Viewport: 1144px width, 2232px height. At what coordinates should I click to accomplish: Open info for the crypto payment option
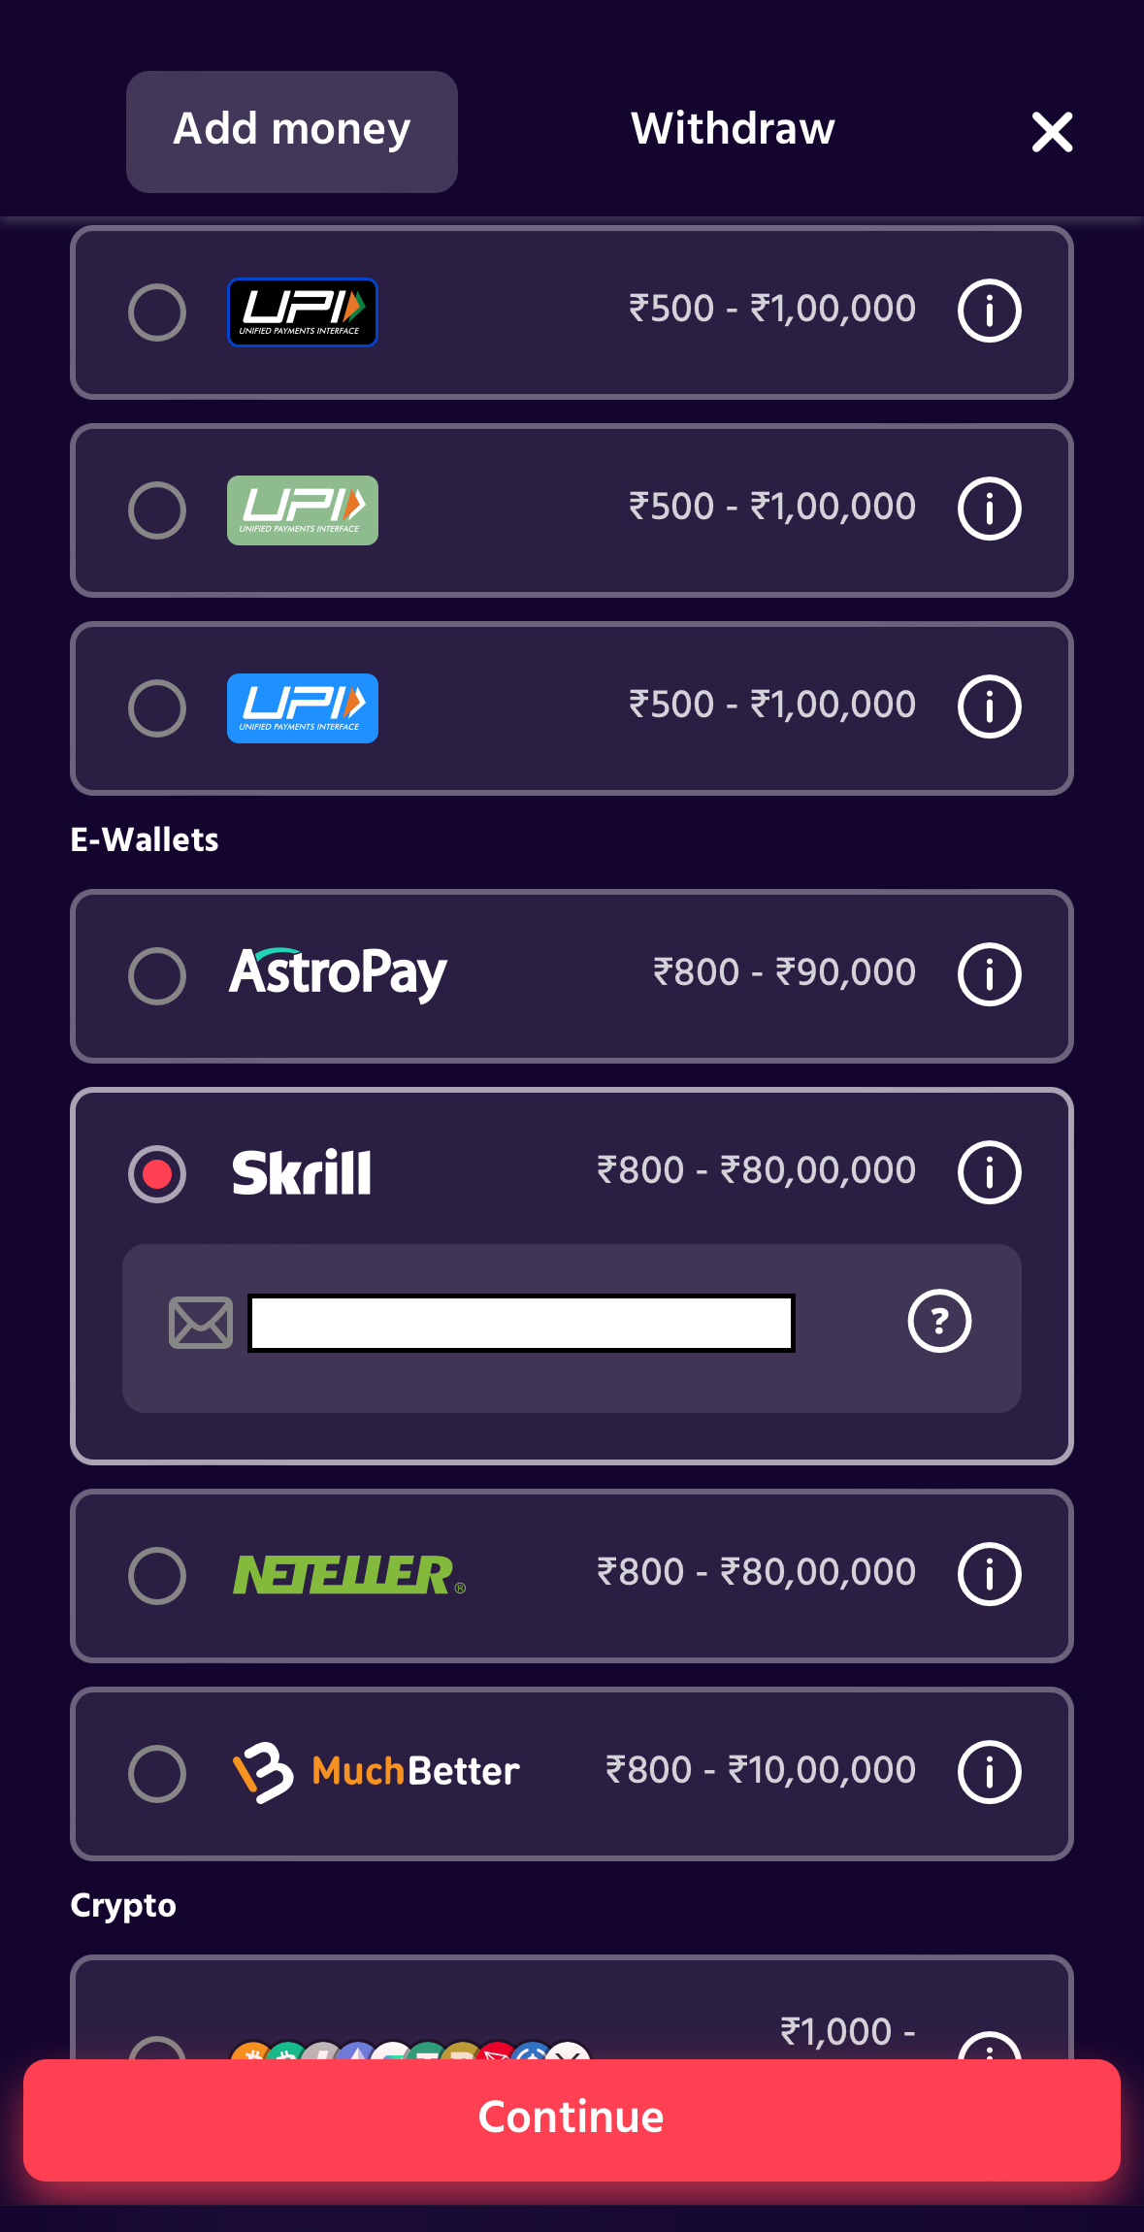coord(988,2050)
